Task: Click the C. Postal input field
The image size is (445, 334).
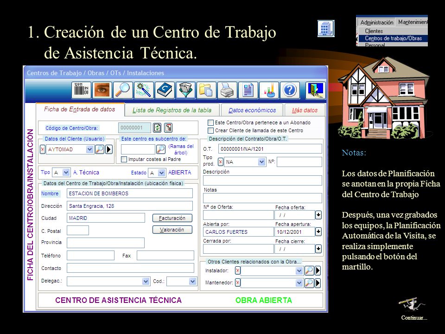Action: 78,231
